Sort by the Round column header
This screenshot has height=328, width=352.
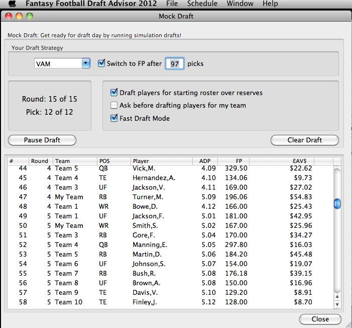point(41,161)
